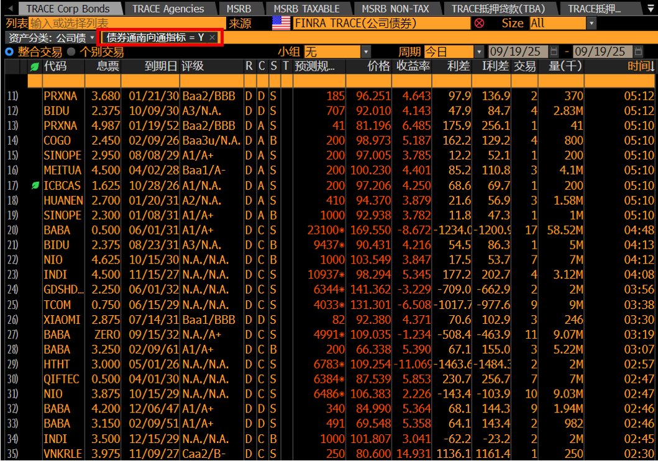The image size is (658, 461).
Task: Expand the 资产分类 公司债 dropdown
Action: coord(96,38)
